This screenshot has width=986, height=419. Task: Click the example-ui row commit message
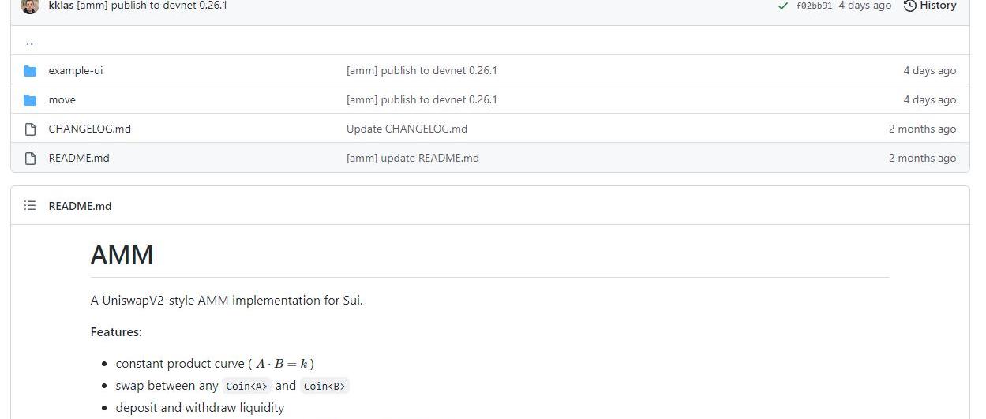[x=422, y=71]
